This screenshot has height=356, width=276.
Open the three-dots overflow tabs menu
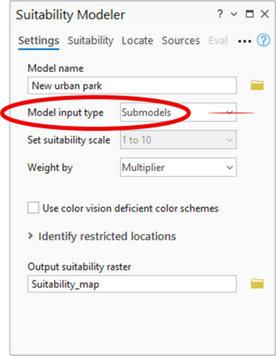click(245, 42)
